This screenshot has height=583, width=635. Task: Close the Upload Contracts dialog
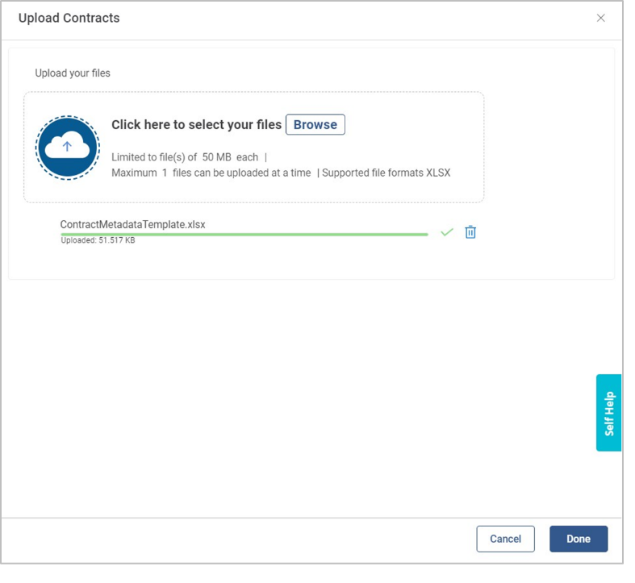pyautogui.click(x=600, y=18)
